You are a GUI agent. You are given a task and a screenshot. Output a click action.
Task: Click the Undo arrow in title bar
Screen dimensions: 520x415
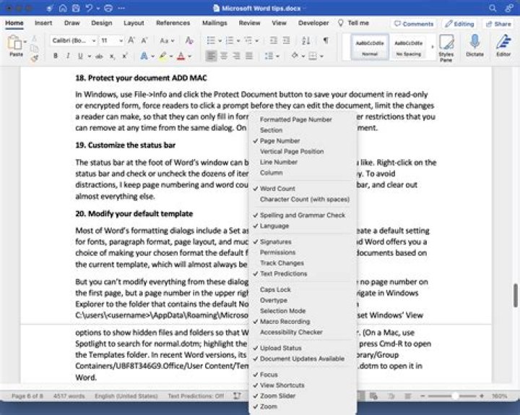coord(89,8)
